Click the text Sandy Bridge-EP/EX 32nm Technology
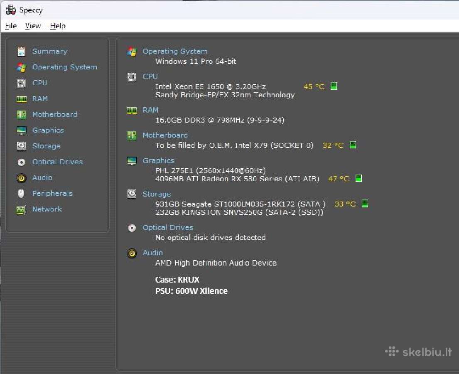The image size is (459, 374). tap(225, 95)
